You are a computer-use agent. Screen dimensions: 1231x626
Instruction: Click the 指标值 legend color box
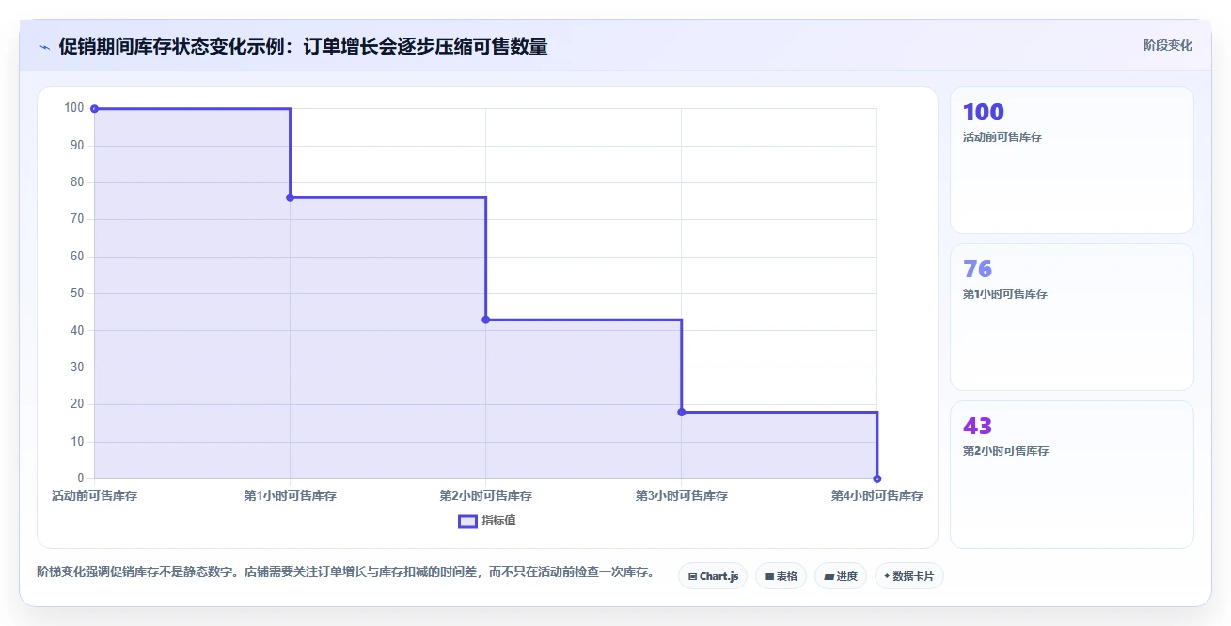pos(467,522)
